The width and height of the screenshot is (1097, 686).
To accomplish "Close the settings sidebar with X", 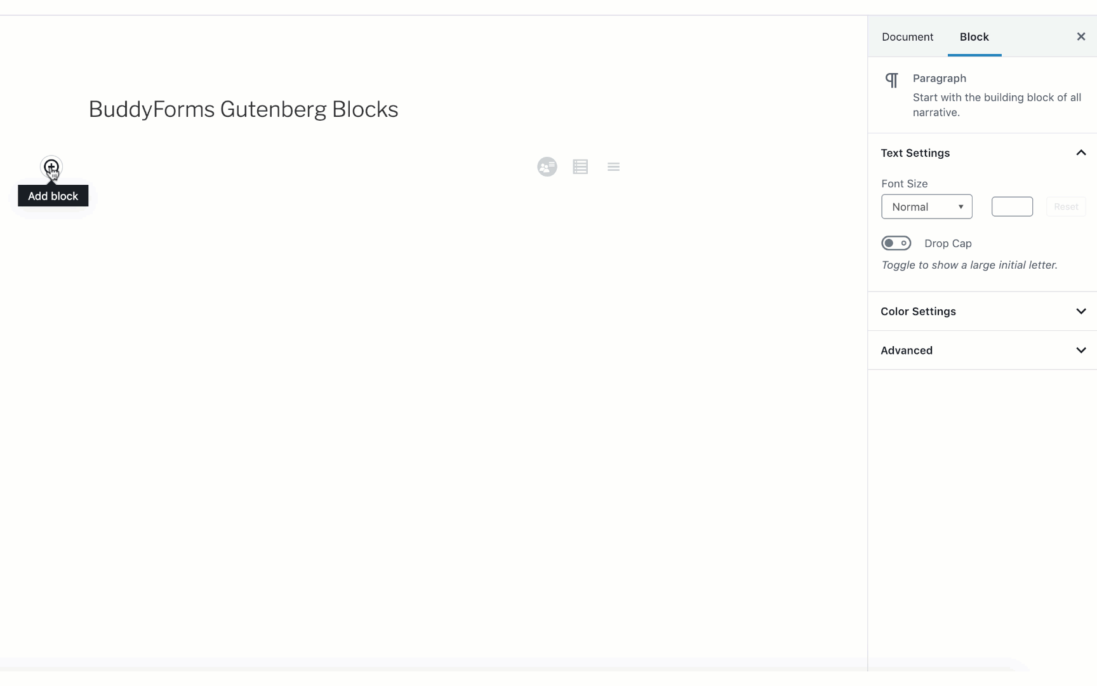I will pyautogui.click(x=1081, y=37).
